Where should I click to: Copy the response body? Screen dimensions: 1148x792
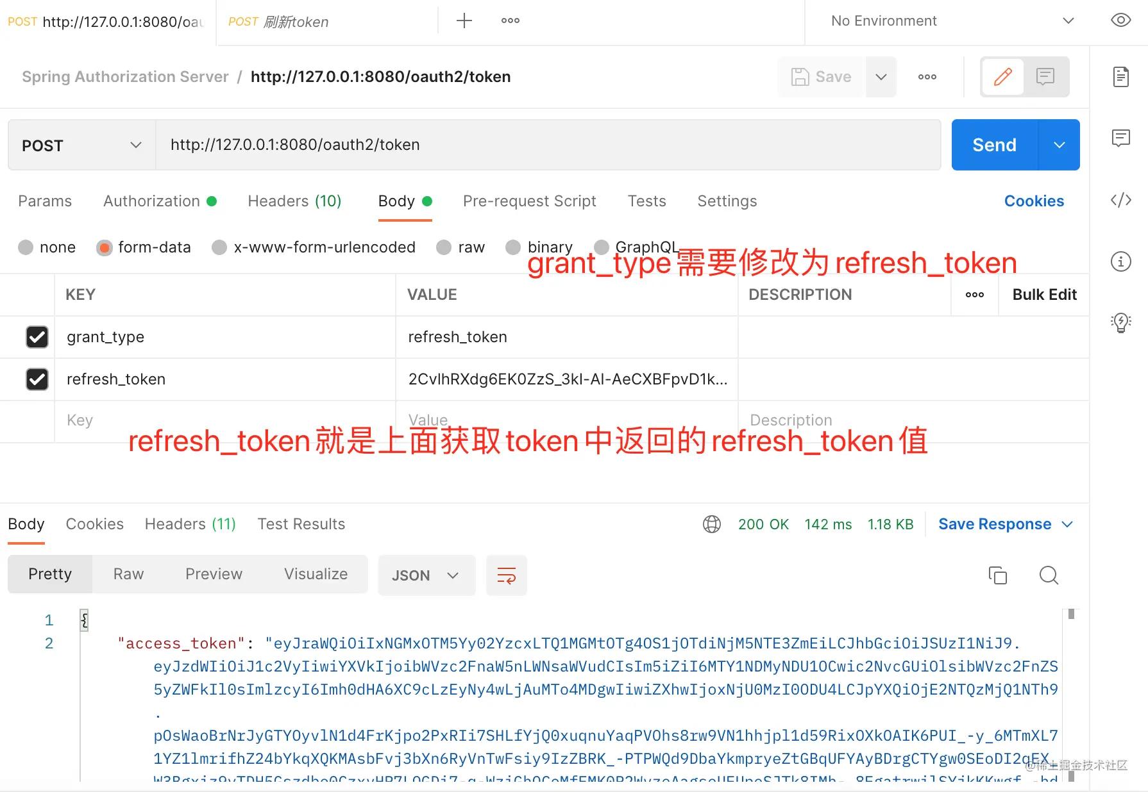click(998, 575)
